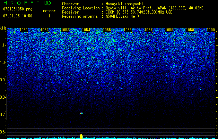Click the 0.7 frequency axis label

pyautogui.click(x=3, y=115)
